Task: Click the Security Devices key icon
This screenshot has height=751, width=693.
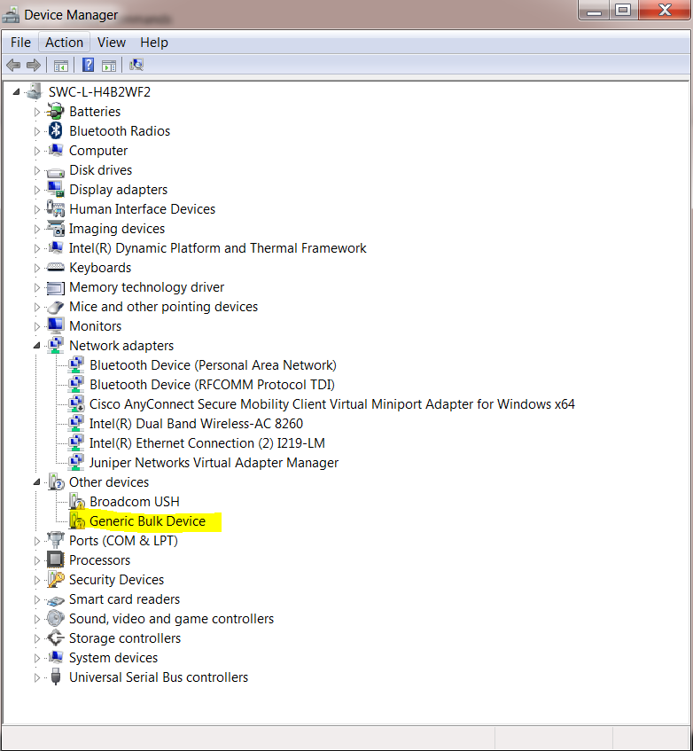Action: point(56,579)
